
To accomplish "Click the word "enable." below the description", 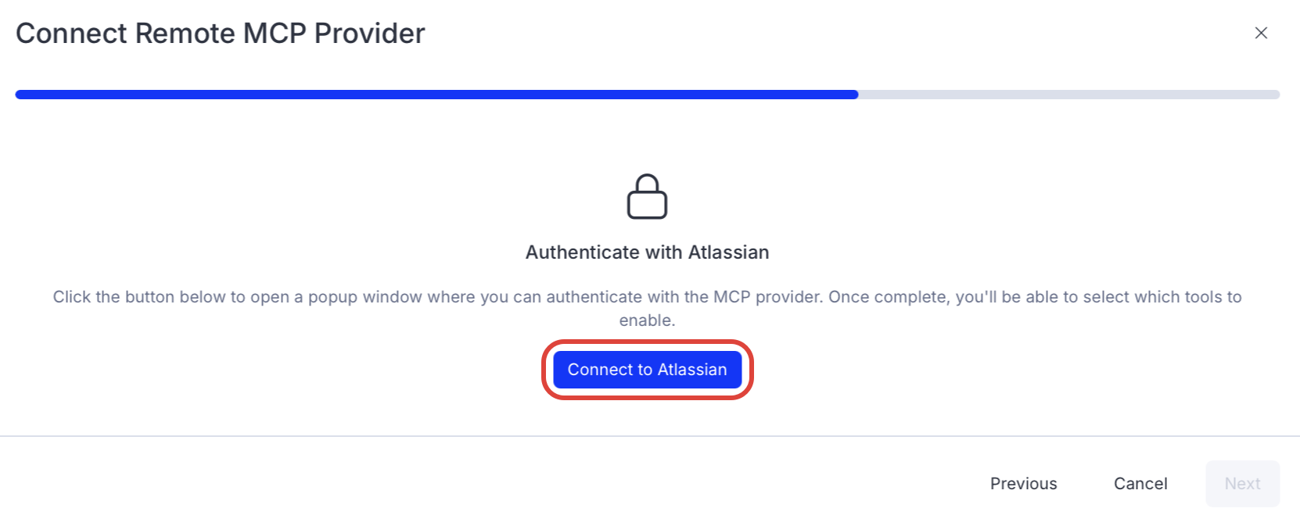I will (647, 320).
